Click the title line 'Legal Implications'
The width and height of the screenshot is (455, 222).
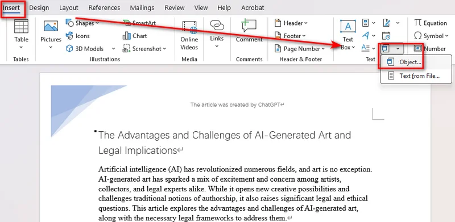(138, 150)
